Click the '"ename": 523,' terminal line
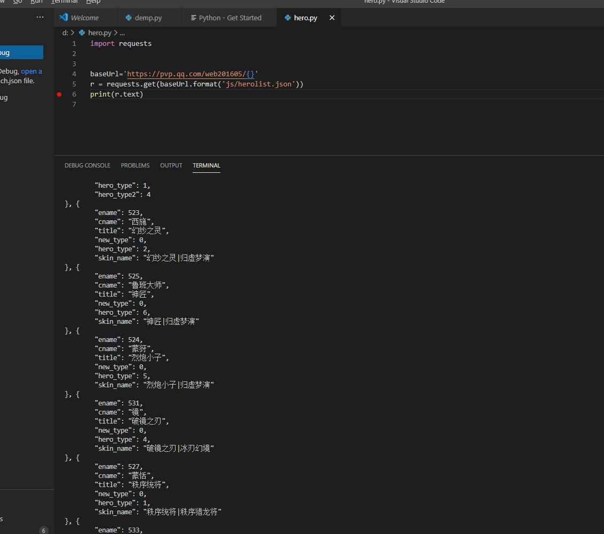This screenshot has width=604, height=534. coord(118,212)
